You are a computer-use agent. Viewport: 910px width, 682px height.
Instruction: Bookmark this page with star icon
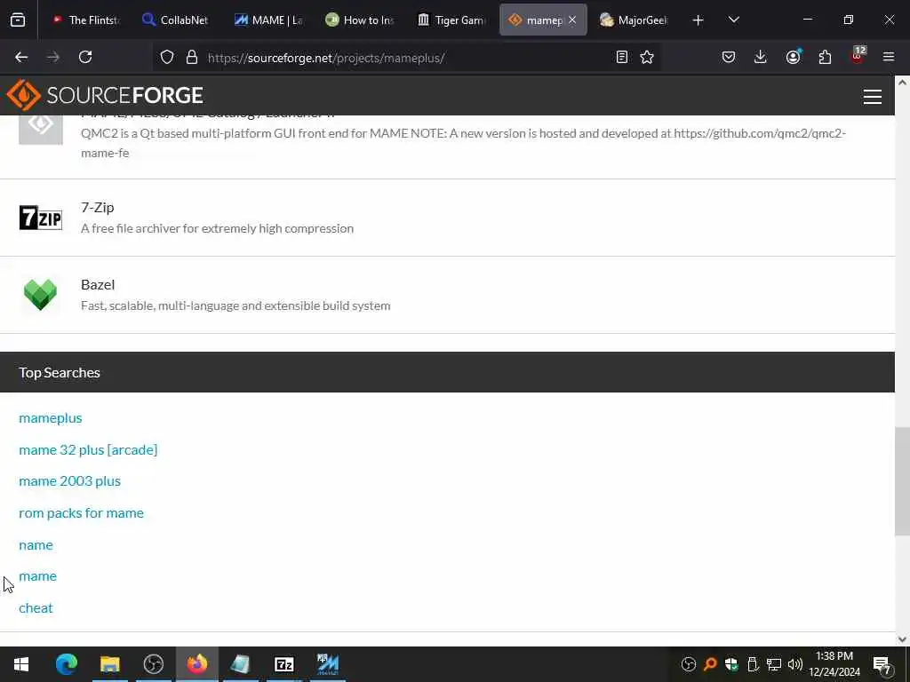(647, 57)
